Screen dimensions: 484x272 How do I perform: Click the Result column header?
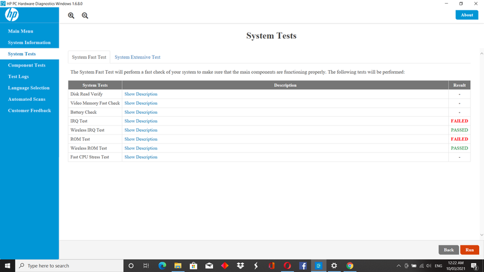(x=459, y=85)
